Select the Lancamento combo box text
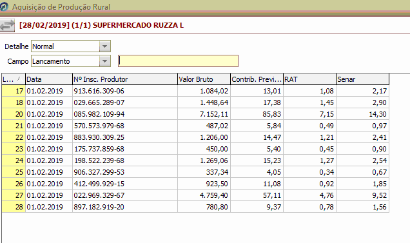Screen dimensions: 410x243 51,61
